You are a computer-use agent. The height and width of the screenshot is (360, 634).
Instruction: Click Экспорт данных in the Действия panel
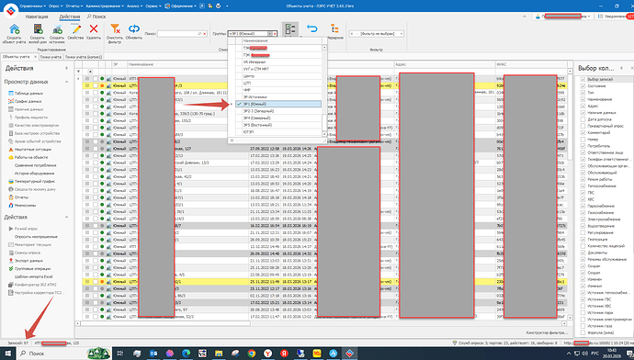(x=28, y=261)
